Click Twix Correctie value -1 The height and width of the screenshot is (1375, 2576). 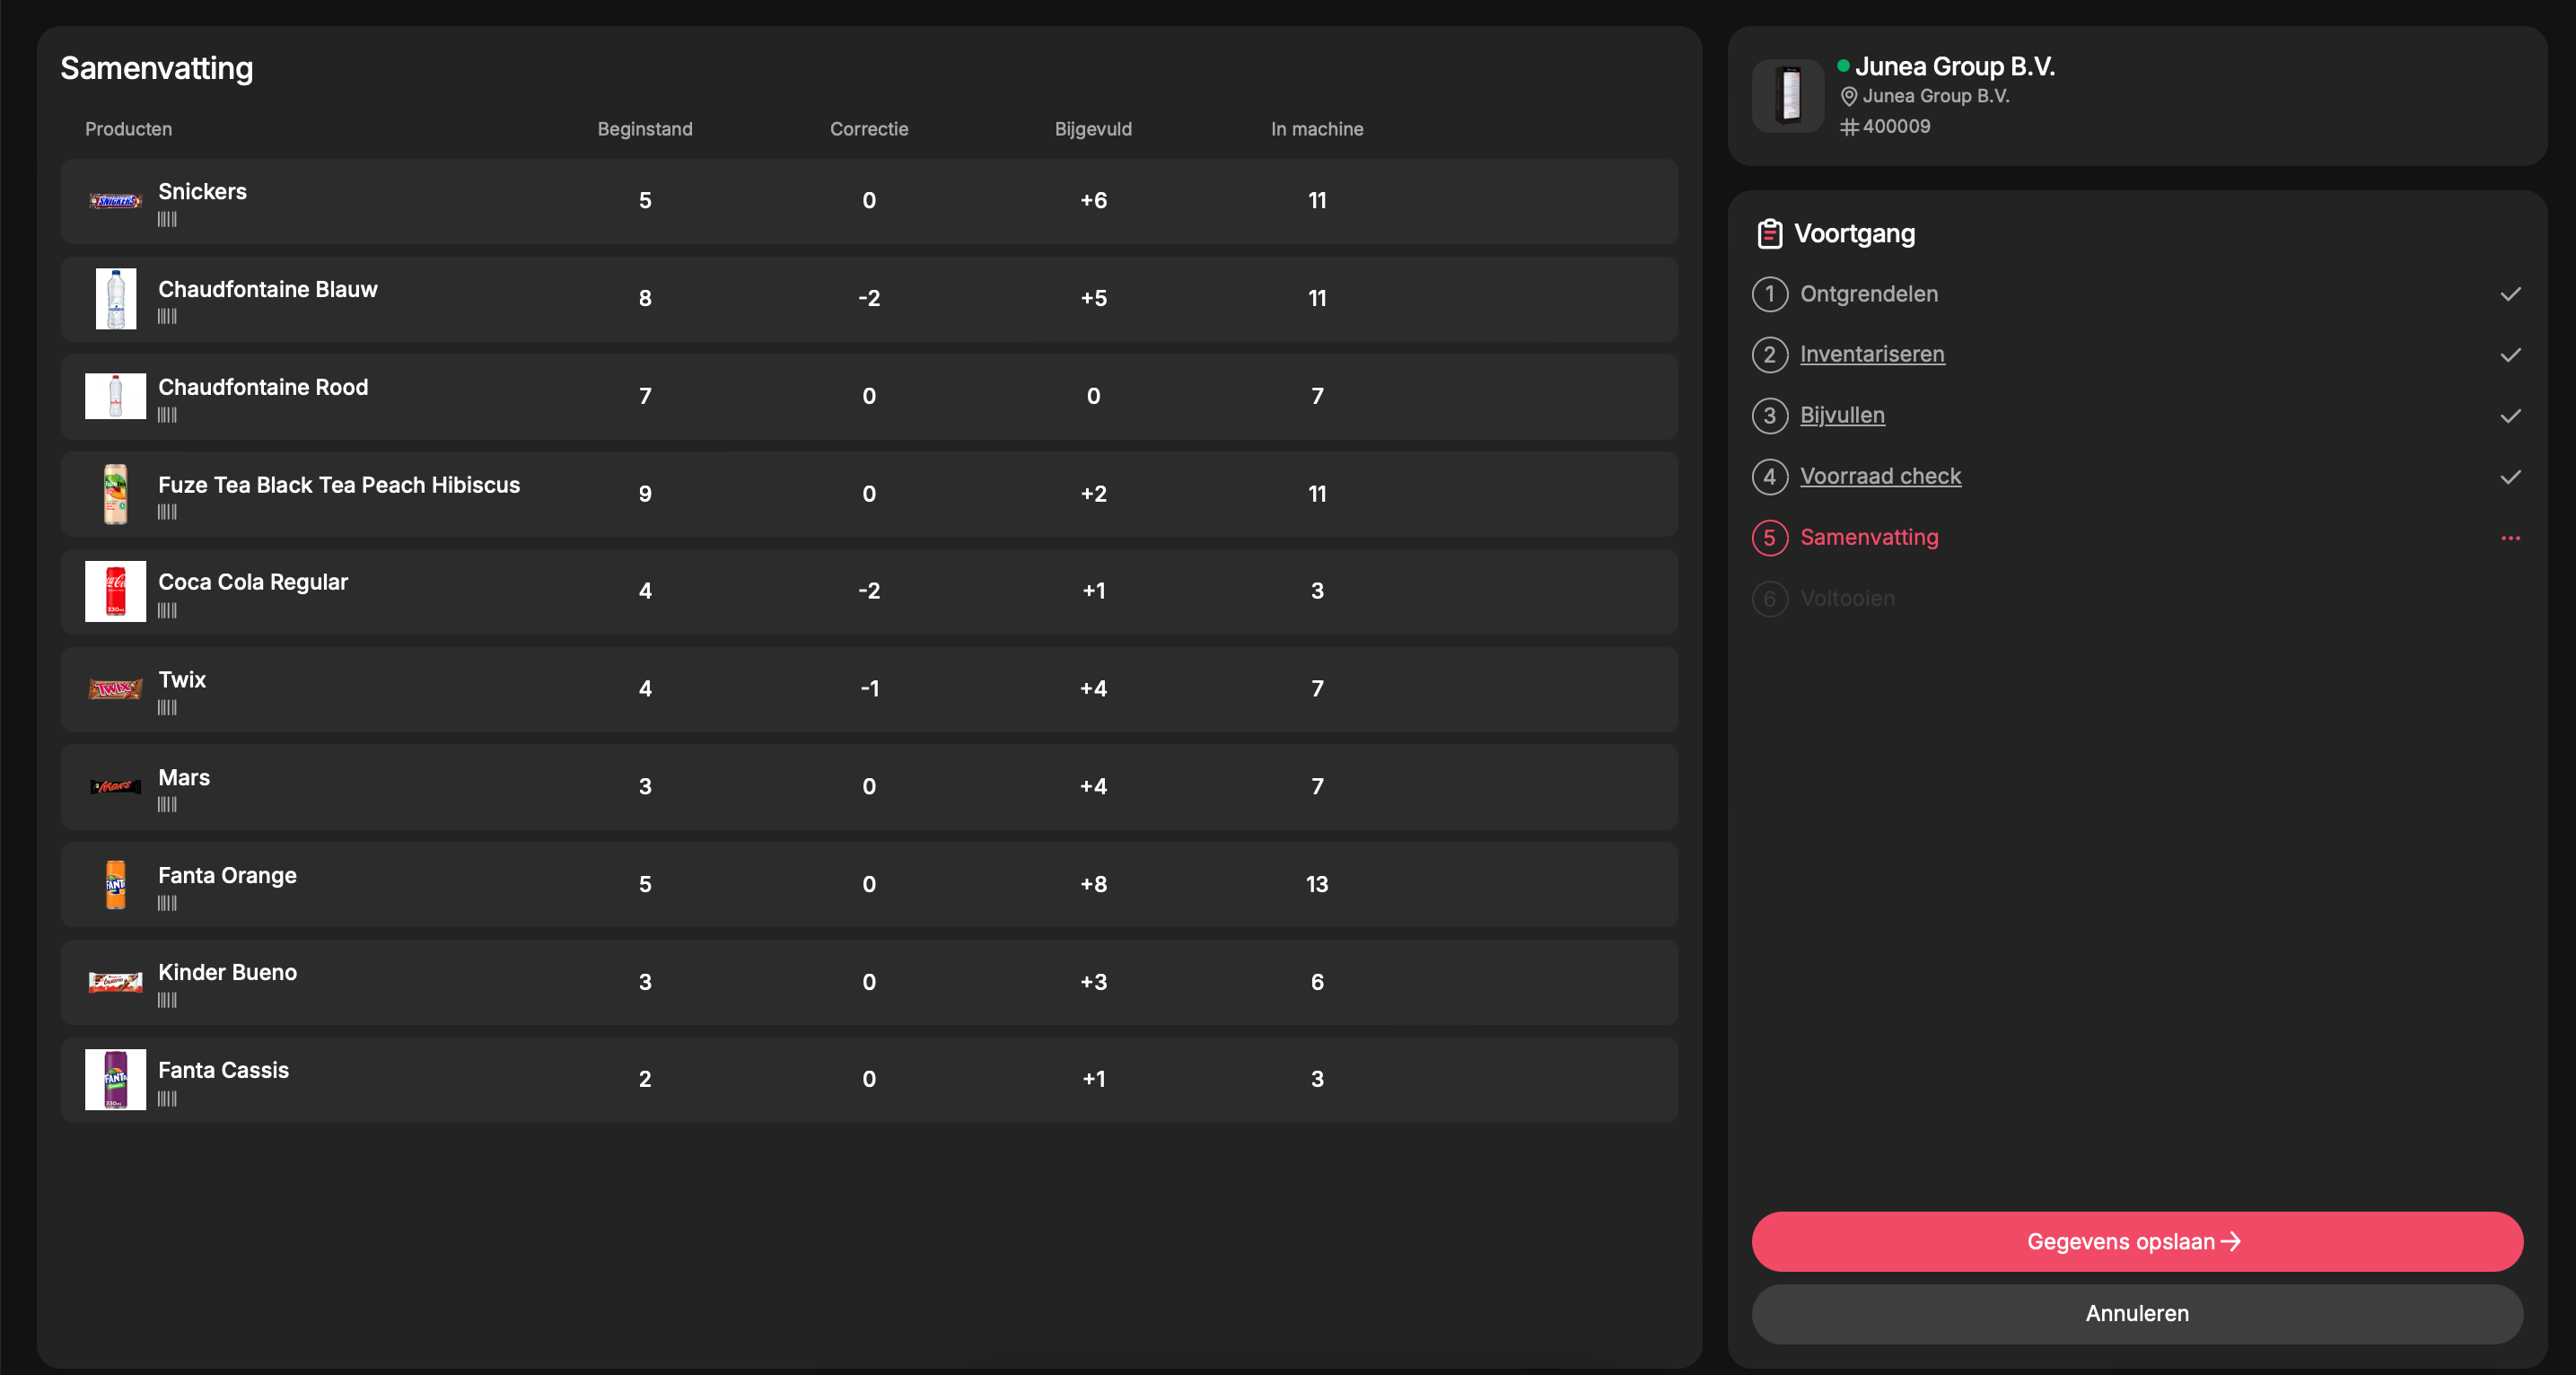(x=869, y=689)
